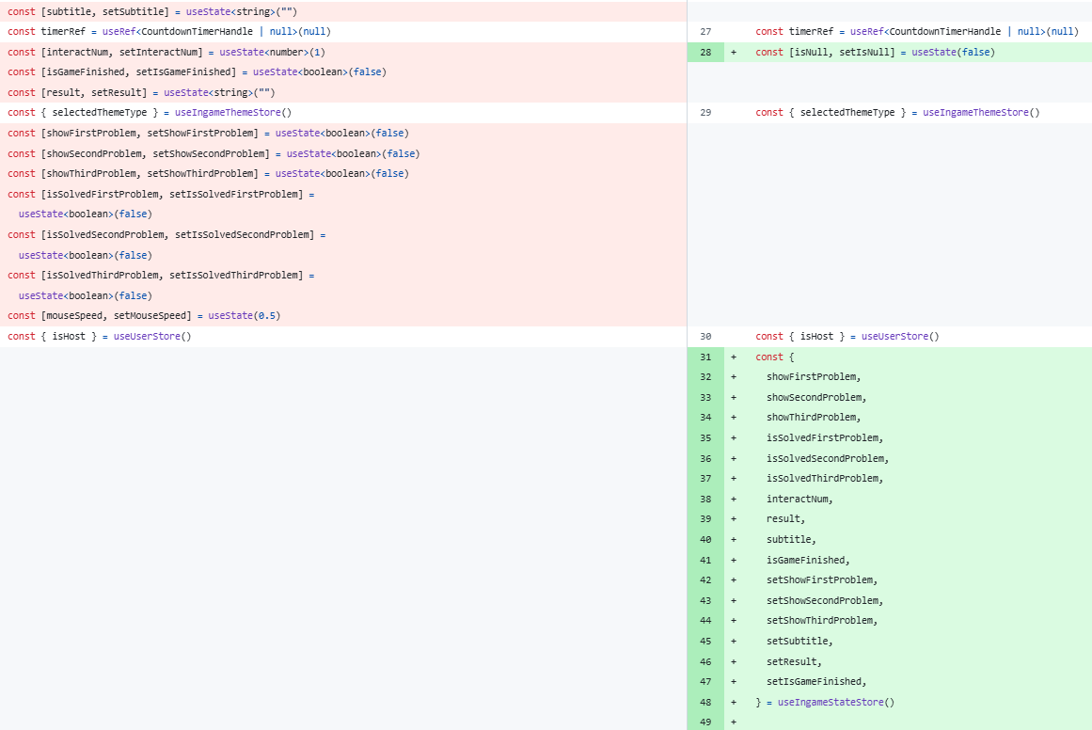The image size is (1092, 730).
Task: Click line number 28 for isNull state
Action: (705, 53)
